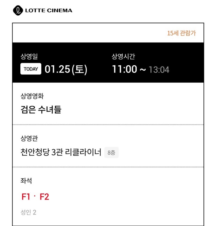Click the 상영영화 section label
The image size is (216, 226).
[x=32, y=96]
